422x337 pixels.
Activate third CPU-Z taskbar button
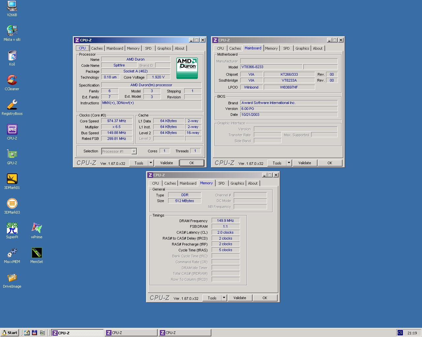185,333
